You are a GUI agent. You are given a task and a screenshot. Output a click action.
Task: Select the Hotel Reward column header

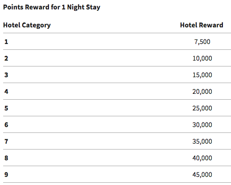[202, 25]
